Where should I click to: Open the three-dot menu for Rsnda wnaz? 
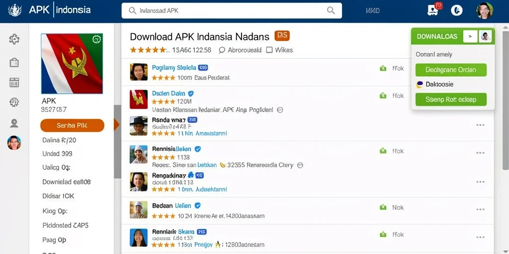pos(480,125)
